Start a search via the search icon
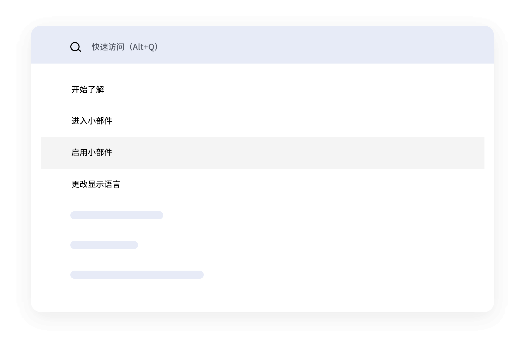This screenshot has height=348, width=525. click(76, 47)
